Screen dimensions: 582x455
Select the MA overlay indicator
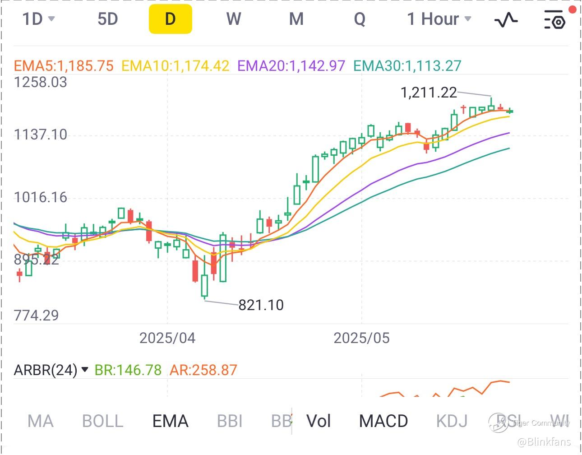[x=41, y=421]
